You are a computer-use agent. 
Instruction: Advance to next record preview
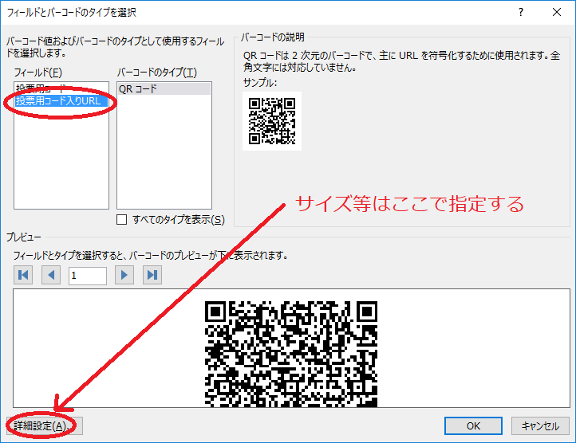tap(124, 275)
